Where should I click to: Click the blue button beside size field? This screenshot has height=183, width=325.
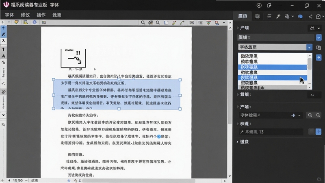(x=318, y=131)
